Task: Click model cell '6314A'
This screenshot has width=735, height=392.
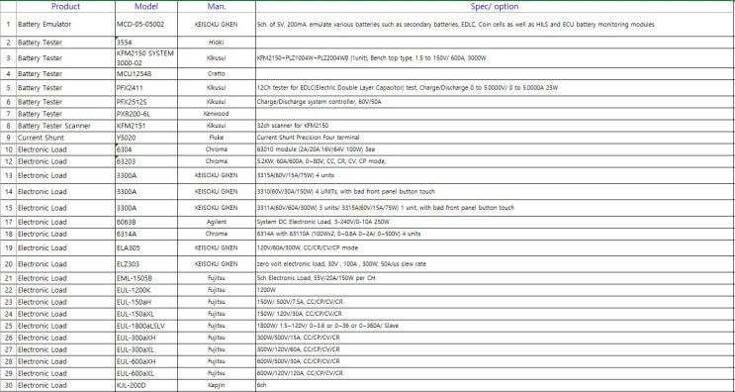Action: 146,234
